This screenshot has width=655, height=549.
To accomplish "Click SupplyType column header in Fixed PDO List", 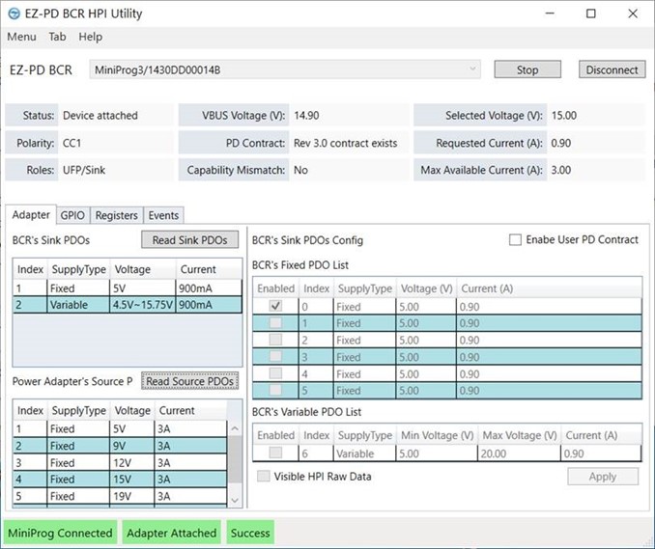I will (x=364, y=288).
